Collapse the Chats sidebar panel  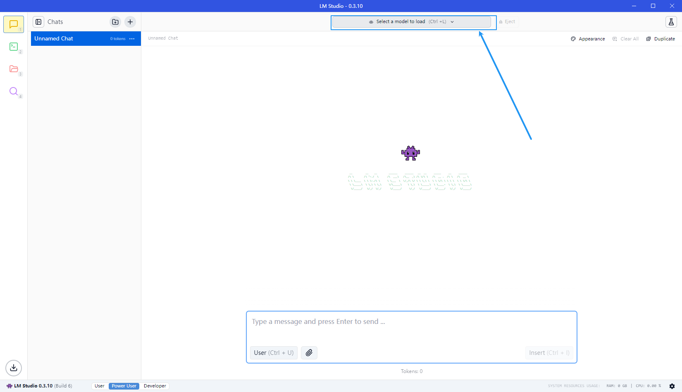[38, 22]
